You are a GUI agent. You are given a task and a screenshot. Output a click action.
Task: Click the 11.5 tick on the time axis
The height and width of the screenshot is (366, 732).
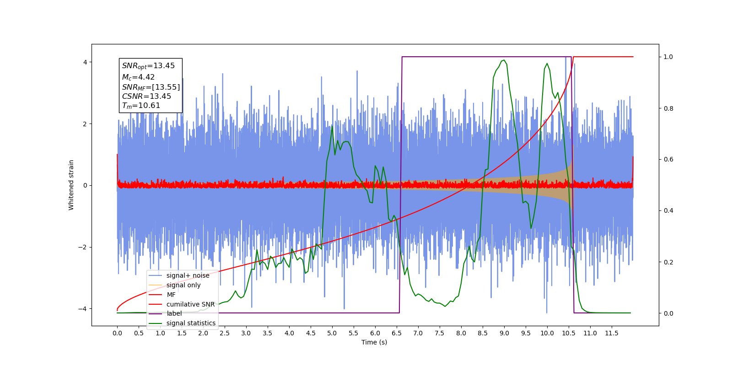coord(612,333)
